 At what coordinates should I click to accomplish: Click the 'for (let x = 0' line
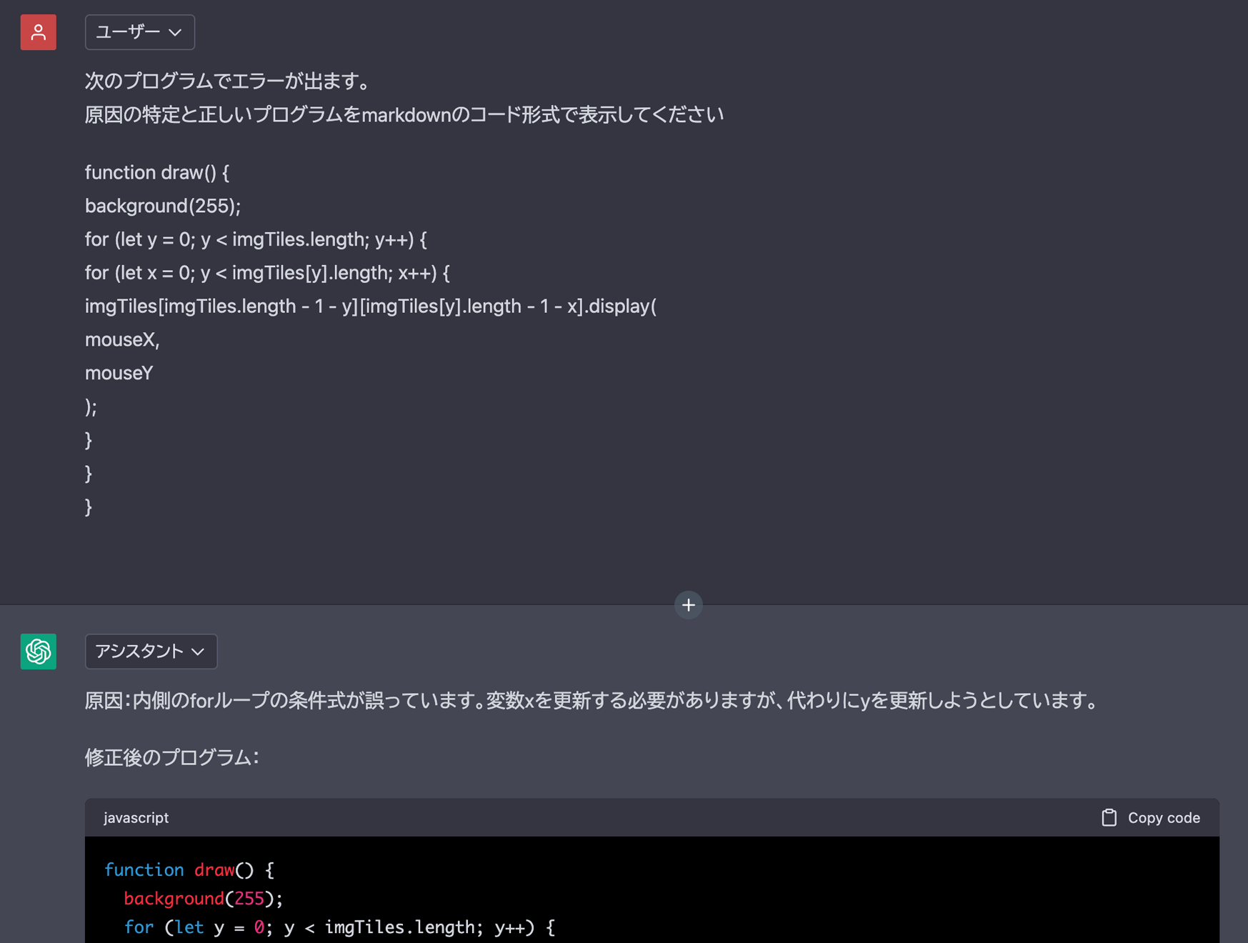click(267, 273)
